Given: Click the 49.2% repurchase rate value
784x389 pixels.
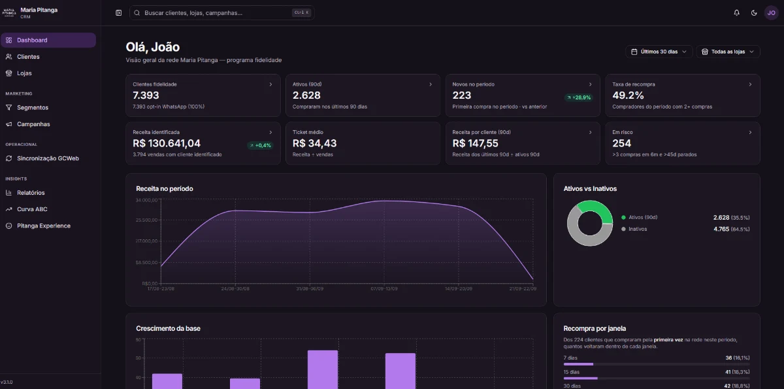Looking at the screenshot, I should 628,95.
